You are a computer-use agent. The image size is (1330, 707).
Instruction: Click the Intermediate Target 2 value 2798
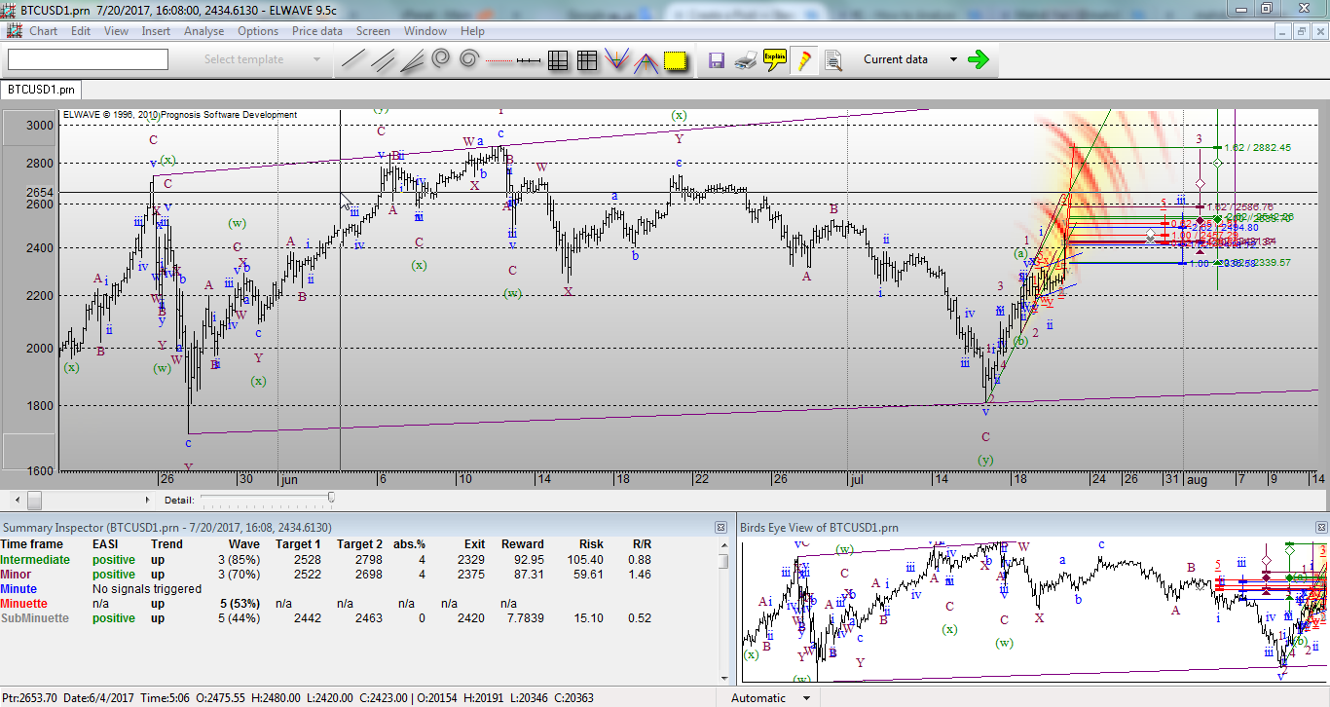point(367,560)
